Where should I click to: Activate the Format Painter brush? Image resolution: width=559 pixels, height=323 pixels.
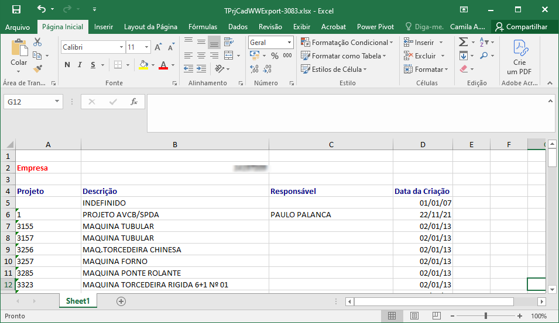[37, 68]
